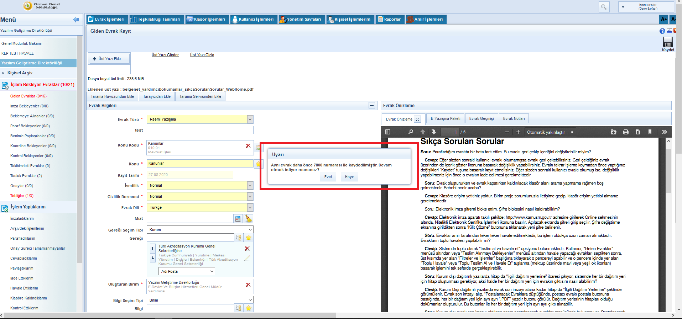
Task: Switch to the Evrak Geçmişi tab
Action: pyautogui.click(x=481, y=118)
